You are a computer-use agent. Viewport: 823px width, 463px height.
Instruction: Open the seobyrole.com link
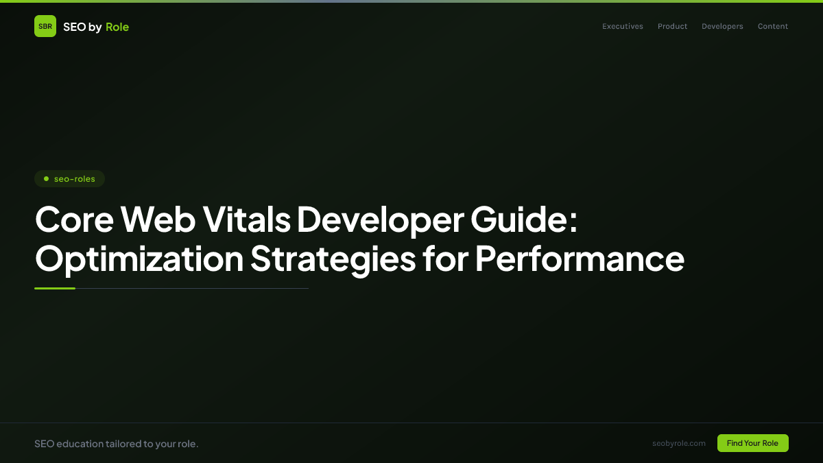click(679, 443)
